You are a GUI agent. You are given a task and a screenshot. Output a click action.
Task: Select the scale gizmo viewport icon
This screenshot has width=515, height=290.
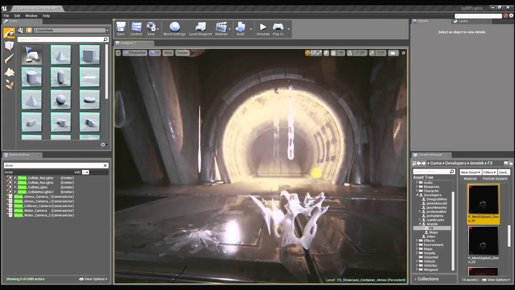tap(319, 53)
